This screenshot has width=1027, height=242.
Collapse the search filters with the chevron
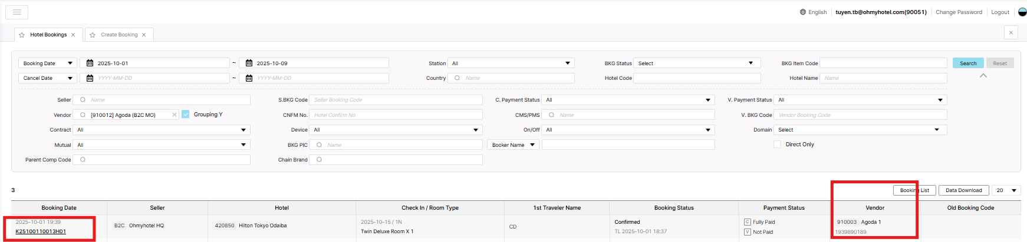[983, 76]
